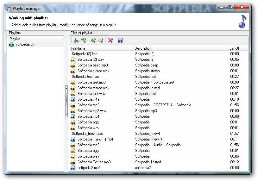Select the softpedia.pls playlist
The height and width of the screenshot is (181, 258).
tap(25, 44)
